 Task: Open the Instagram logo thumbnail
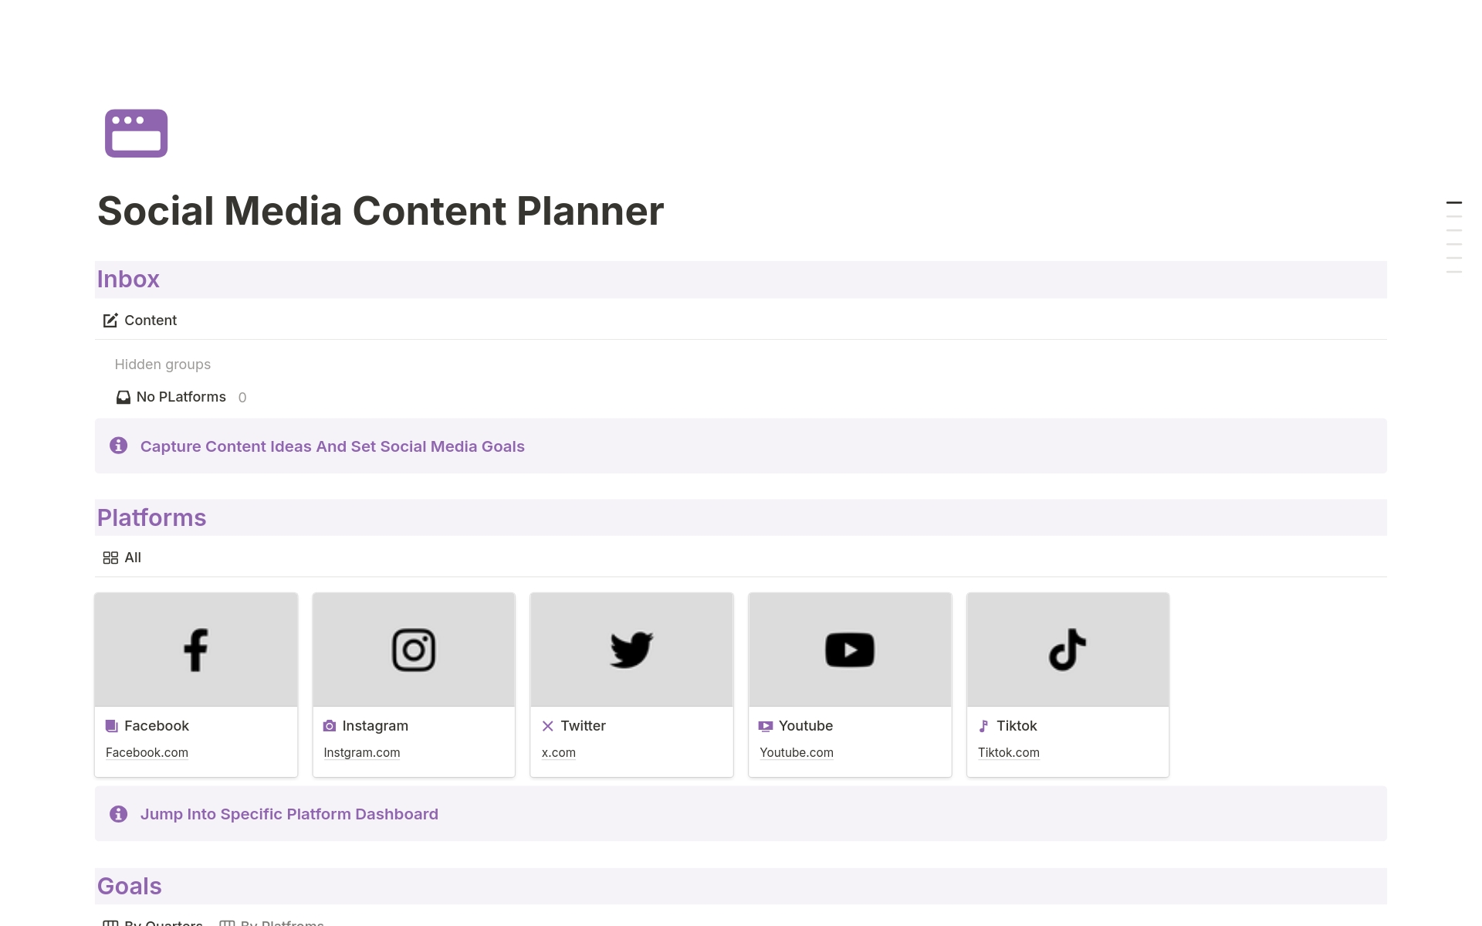[x=414, y=650]
